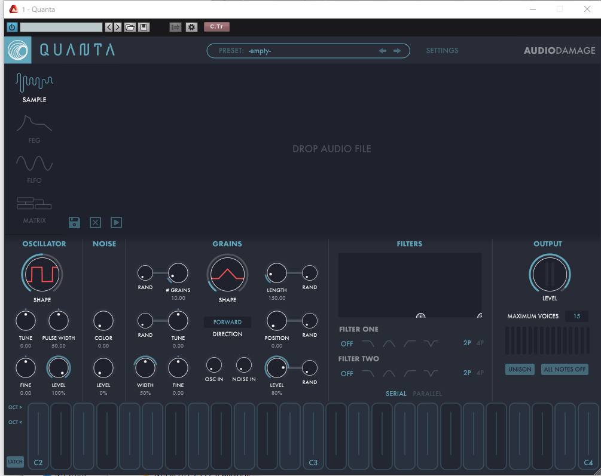Click the C.Tr button

(x=216, y=27)
